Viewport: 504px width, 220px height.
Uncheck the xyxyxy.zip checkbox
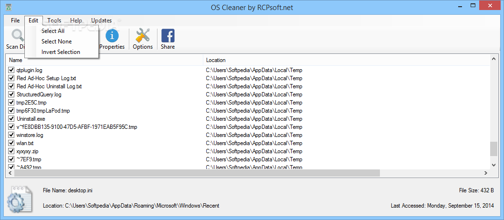click(11, 151)
